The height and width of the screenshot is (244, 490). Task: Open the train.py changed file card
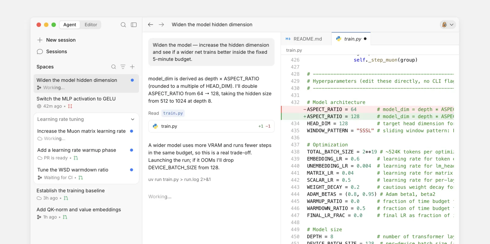(x=211, y=126)
